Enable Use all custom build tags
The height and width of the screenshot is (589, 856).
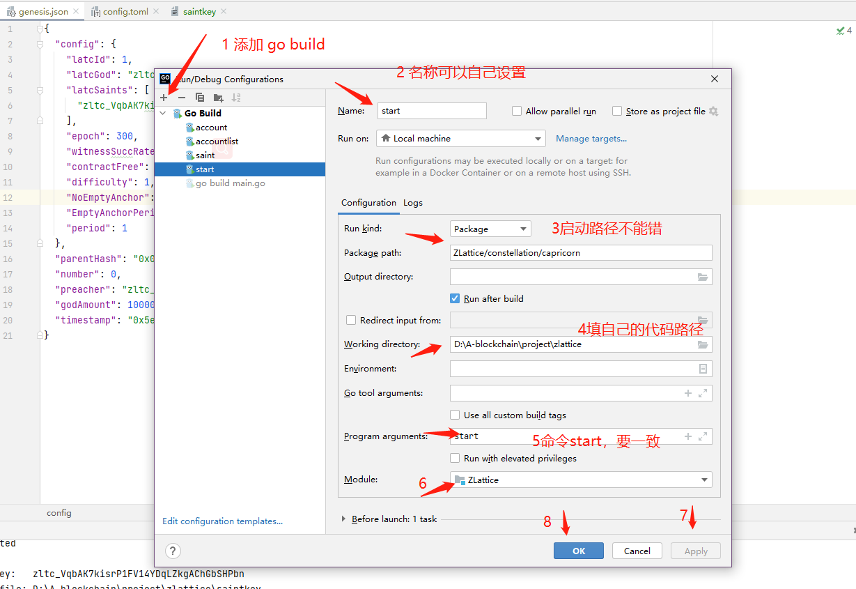coord(455,415)
